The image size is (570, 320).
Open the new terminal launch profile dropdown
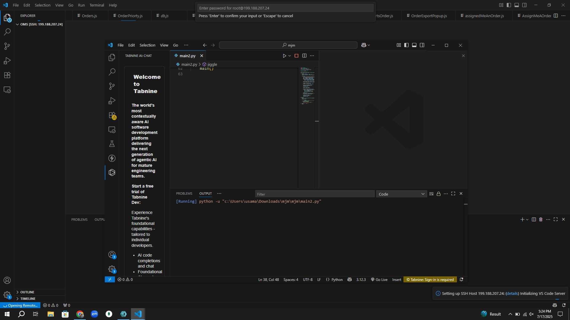coord(527,220)
